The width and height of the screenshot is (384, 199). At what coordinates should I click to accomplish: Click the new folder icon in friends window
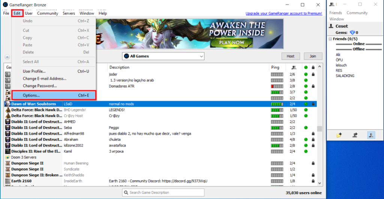click(339, 135)
